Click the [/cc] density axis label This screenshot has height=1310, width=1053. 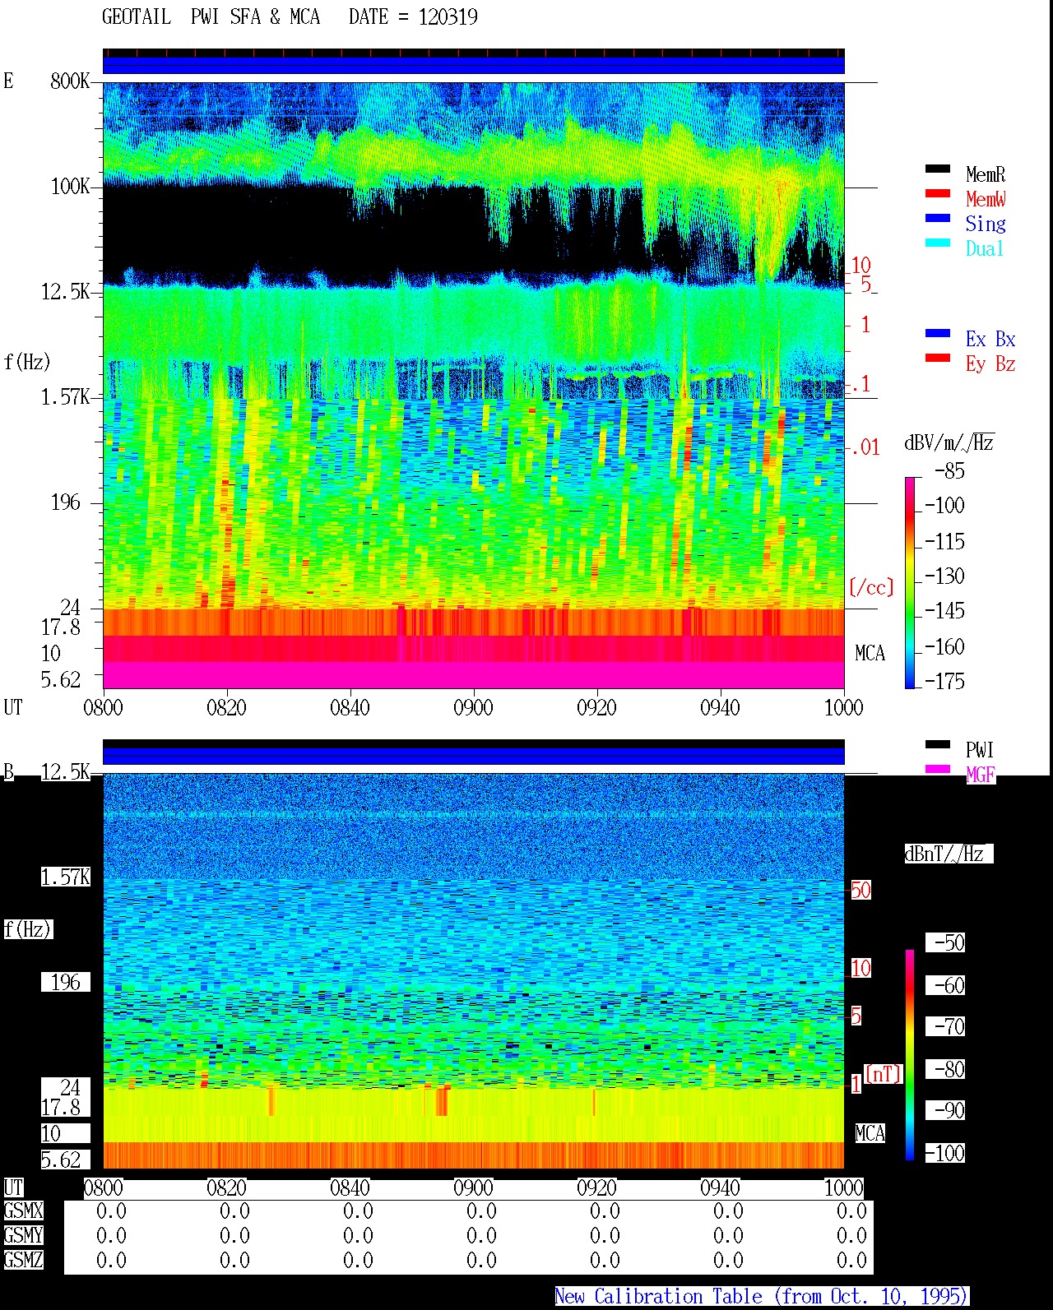pyautogui.click(x=871, y=587)
